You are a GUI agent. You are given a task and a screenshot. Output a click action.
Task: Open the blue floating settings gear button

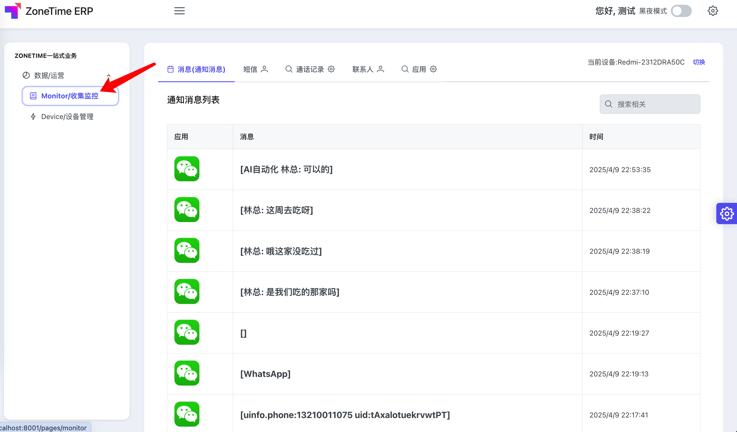coord(727,213)
